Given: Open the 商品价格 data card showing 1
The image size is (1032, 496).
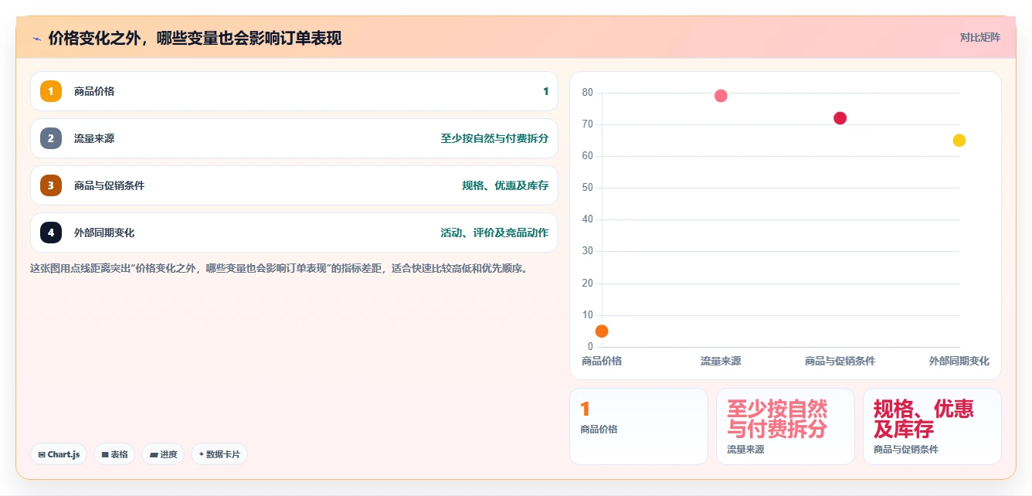Looking at the screenshot, I should [639, 426].
